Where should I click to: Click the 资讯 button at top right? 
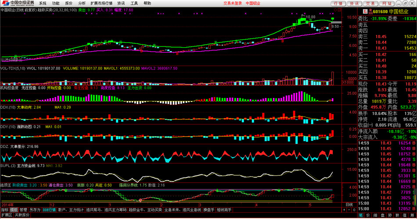[x=354, y=3]
